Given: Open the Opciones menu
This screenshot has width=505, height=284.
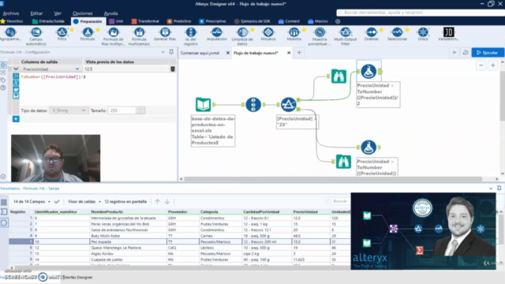Looking at the screenshot, I should click(82, 13).
